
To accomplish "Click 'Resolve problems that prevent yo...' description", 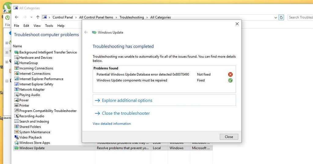I will pos(123,148).
